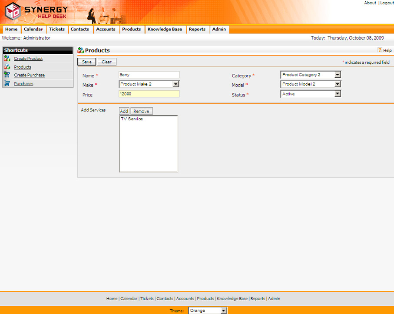The height and width of the screenshot is (314, 394).
Task: Click the Products page heading icon
Action: (x=80, y=50)
